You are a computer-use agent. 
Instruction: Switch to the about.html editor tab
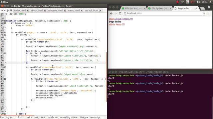click(x=37, y=10)
